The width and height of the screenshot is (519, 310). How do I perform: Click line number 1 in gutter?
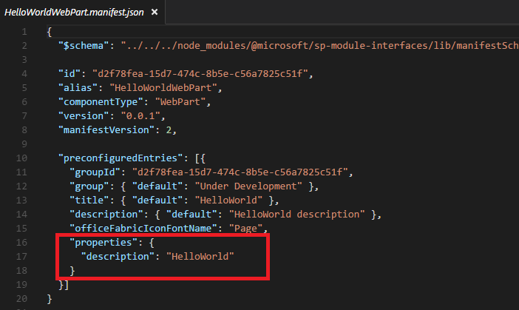(24, 32)
